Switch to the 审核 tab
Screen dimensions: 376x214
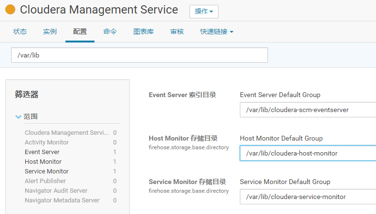click(x=177, y=32)
